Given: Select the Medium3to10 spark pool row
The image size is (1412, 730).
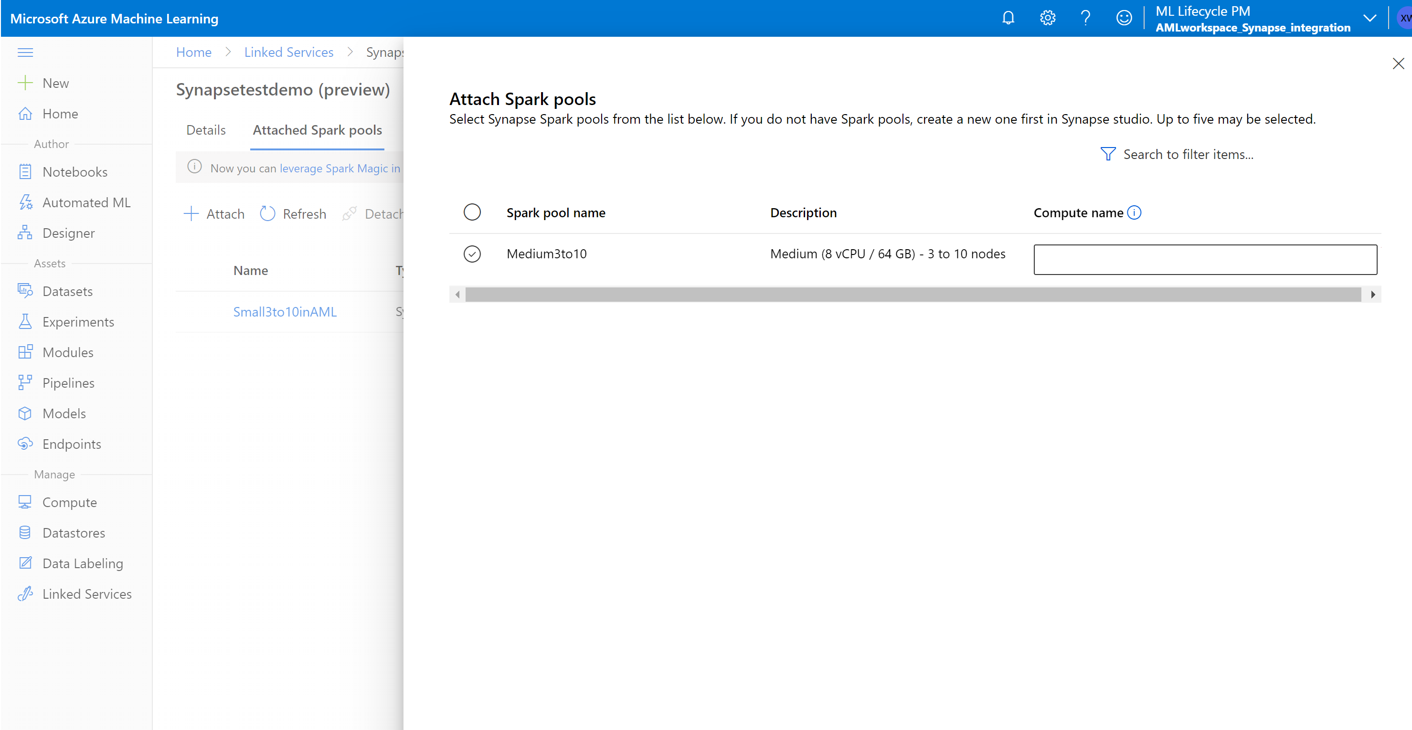Looking at the screenshot, I should (x=472, y=254).
